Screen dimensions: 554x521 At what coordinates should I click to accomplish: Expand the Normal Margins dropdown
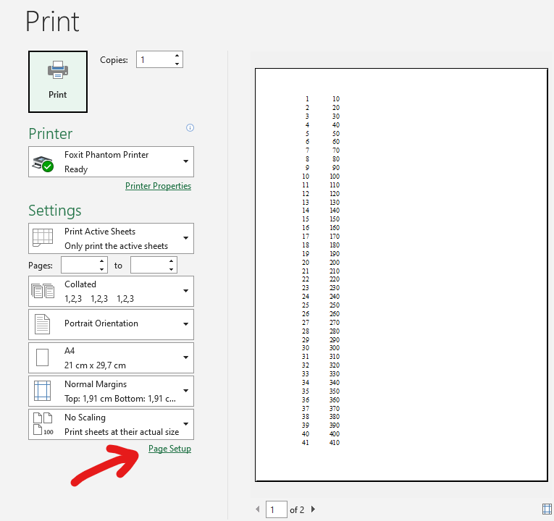[x=111, y=391]
